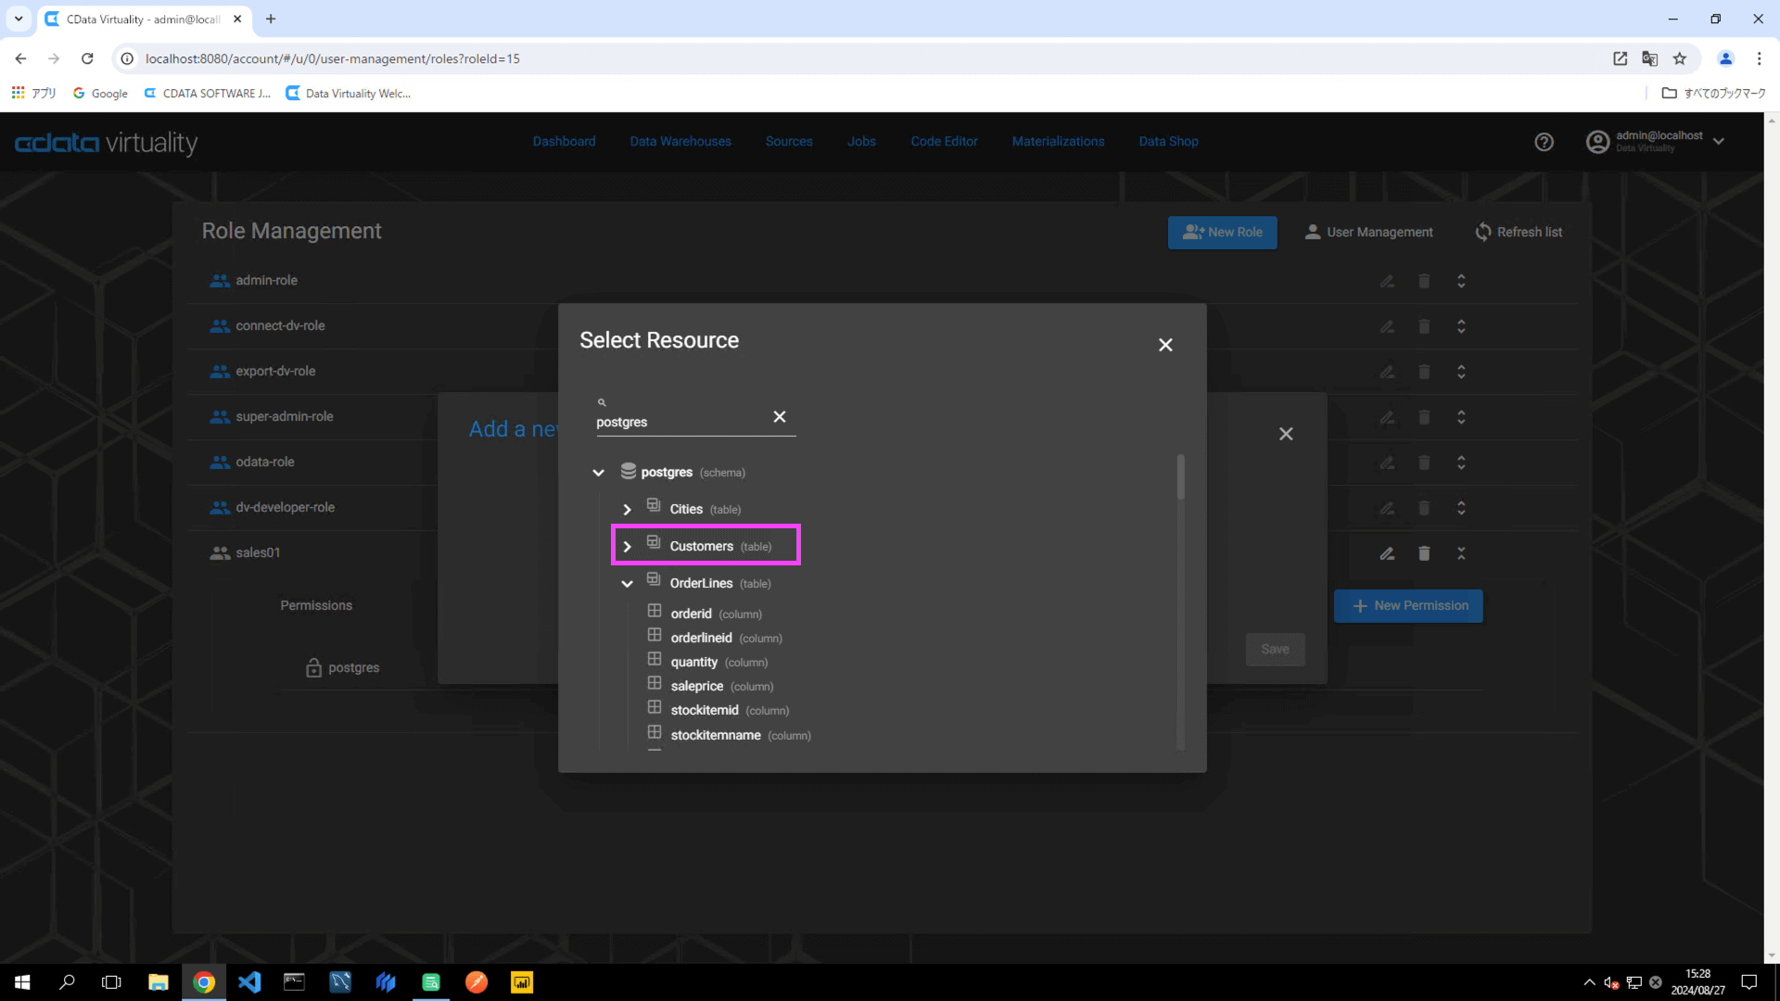Click the edit pencil icon for sales01 role
Screen dimensions: 1780x1001
pyautogui.click(x=1387, y=553)
